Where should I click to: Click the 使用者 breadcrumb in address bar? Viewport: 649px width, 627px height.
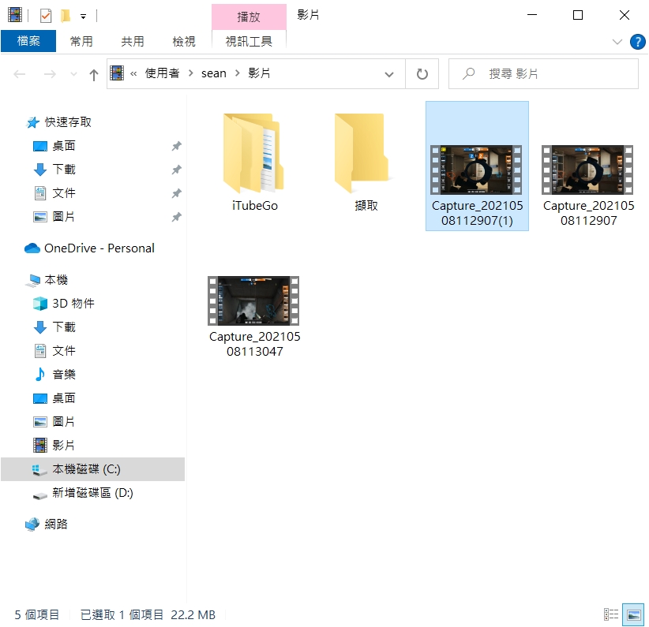162,73
